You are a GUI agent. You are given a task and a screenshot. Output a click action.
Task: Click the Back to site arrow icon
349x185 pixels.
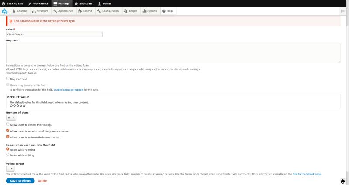pyautogui.click(x=3, y=3)
